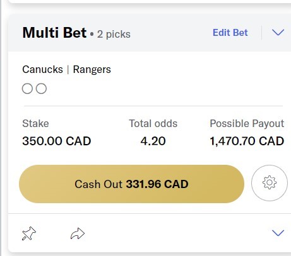Image resolution: width=291 pixels, height=256 pixels.
Task: Click the Multi Bet title
Action: [x=54, y=33]
